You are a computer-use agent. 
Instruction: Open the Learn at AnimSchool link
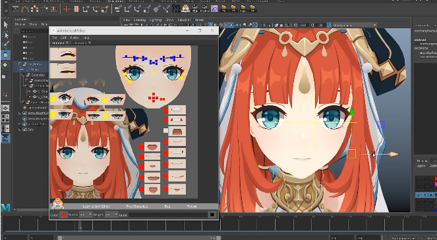point(96,206)
